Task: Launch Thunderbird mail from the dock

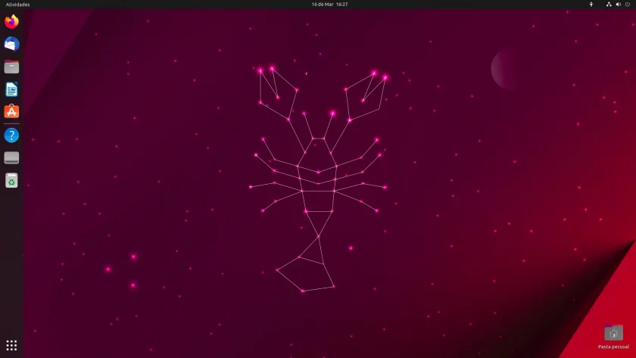Action: point(11,44)
